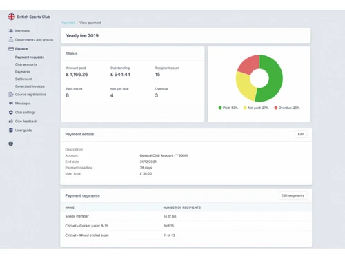Open Payments submenu item
345x259 pixels.
point(23,72)
